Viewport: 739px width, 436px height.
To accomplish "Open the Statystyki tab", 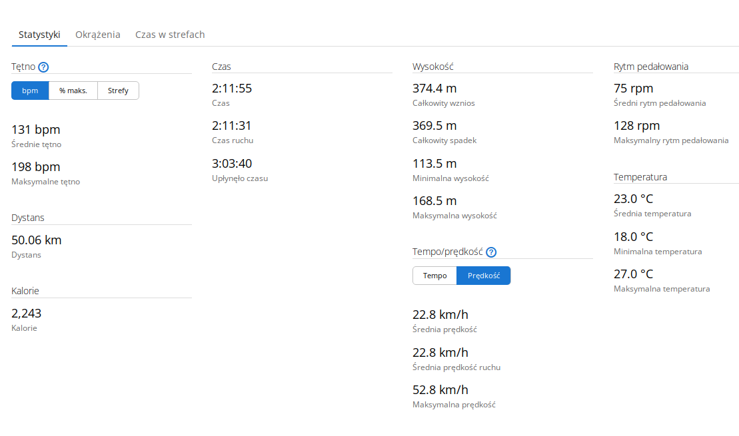I will [39, 35].
